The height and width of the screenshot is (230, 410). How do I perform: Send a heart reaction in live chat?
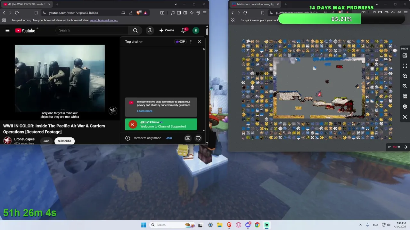click(x=198, y=138)
